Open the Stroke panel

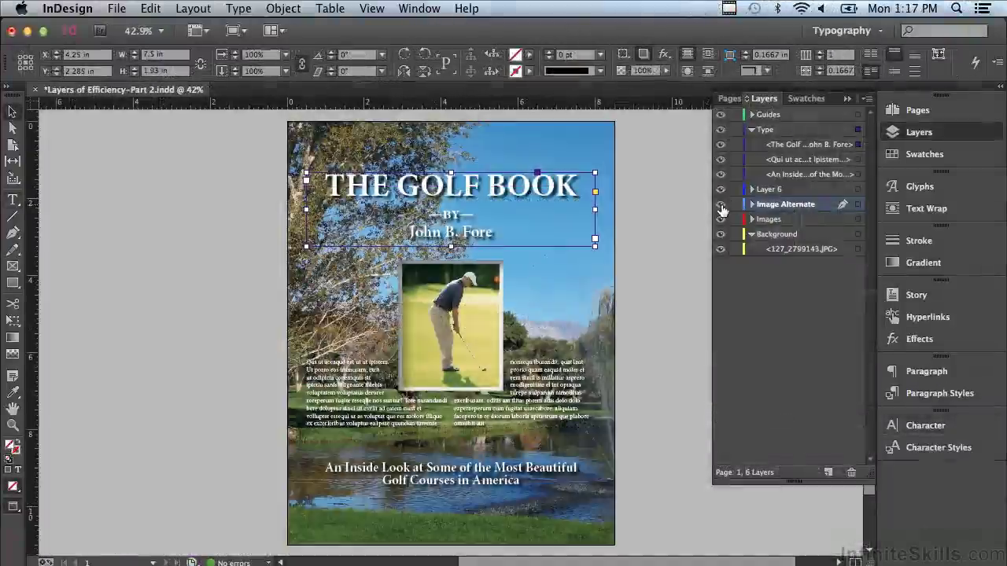[x=919, y=241]
